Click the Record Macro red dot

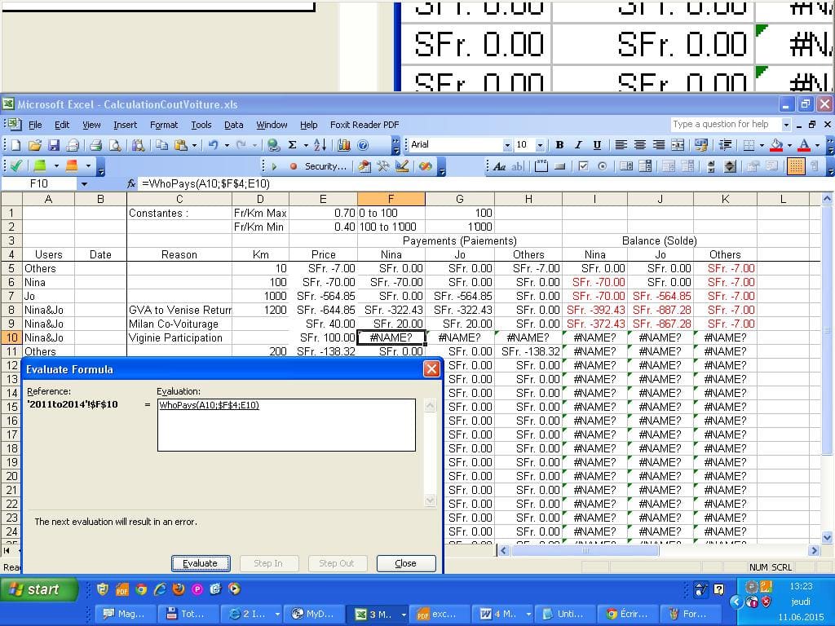pyautogui.click(x=294, y=166)
